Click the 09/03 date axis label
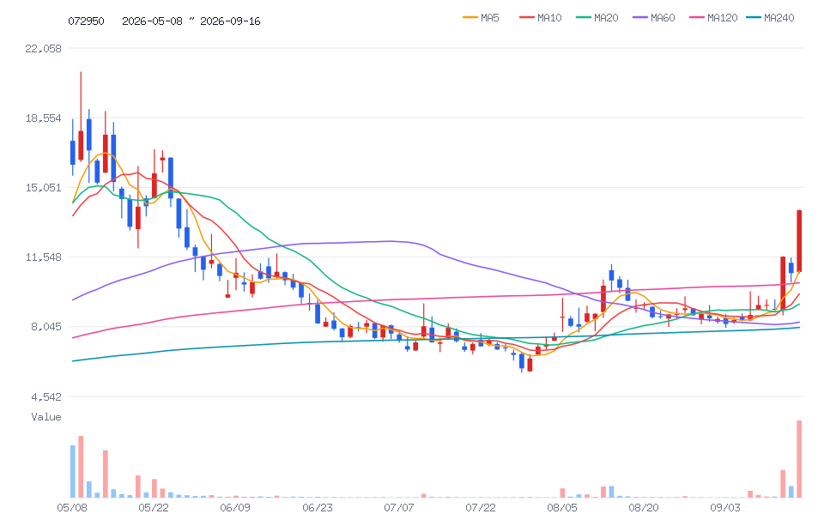This screenshot has height=532, width=824. pos(725,508)
